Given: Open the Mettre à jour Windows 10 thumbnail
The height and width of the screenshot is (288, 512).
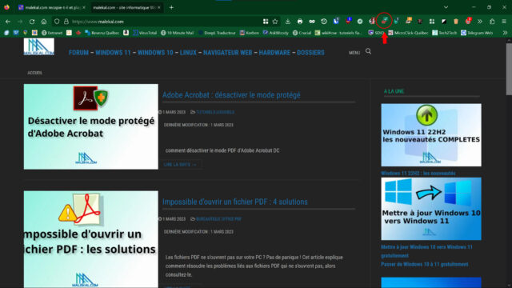Looking at the screenshot, I should (x=431, y=209).
